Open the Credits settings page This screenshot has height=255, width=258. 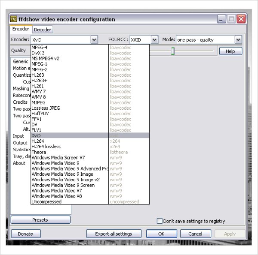pyautogui.click(x=20, y=102)
